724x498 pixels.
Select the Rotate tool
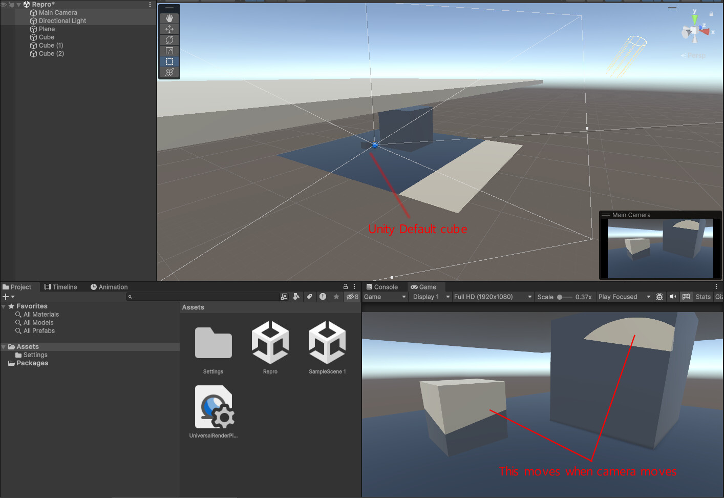(x=169, y=40)
